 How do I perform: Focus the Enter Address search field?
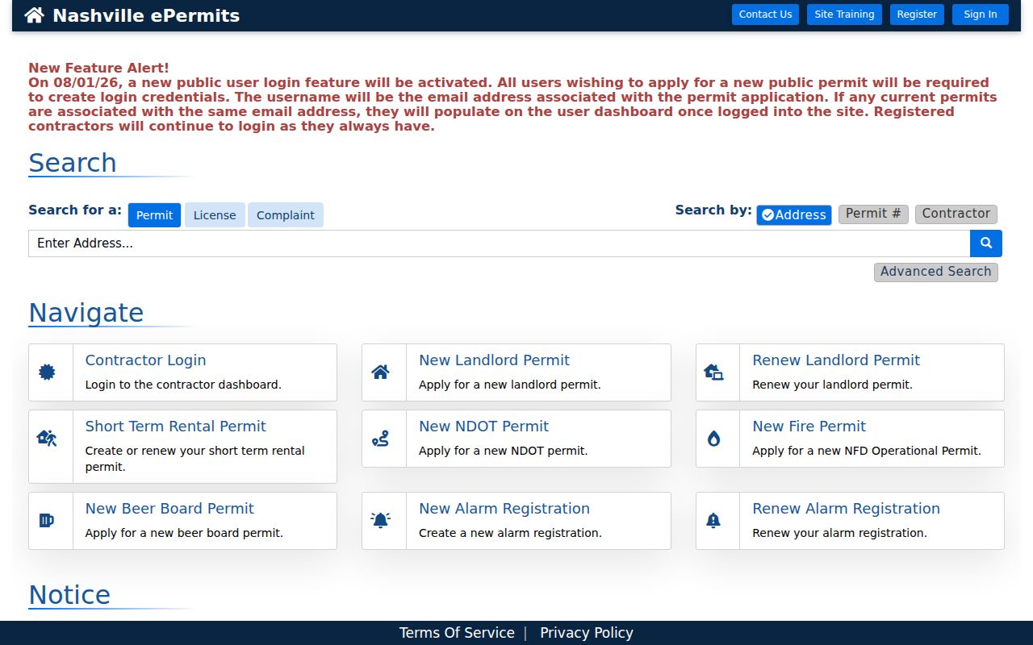point(499,243)
